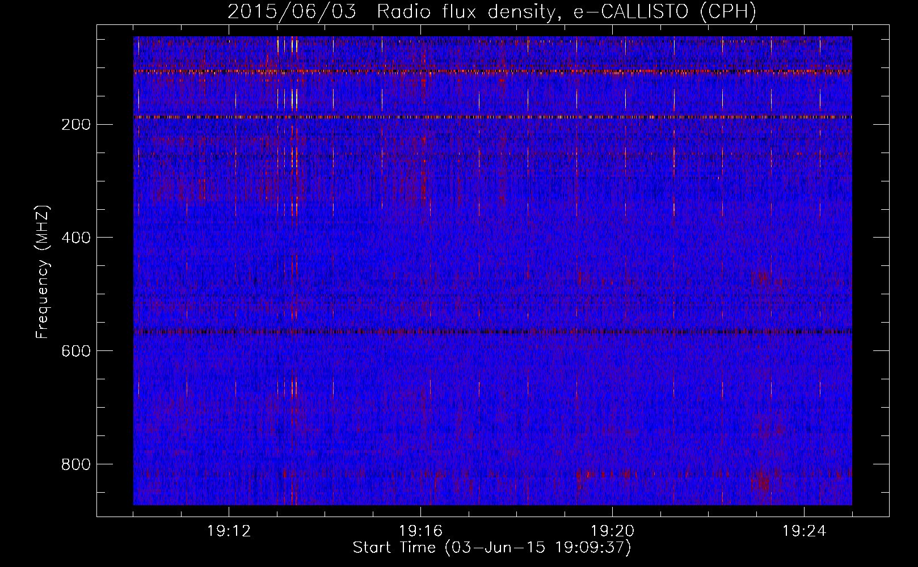Select the 19:20 time axis label

[x=612, y=531]
